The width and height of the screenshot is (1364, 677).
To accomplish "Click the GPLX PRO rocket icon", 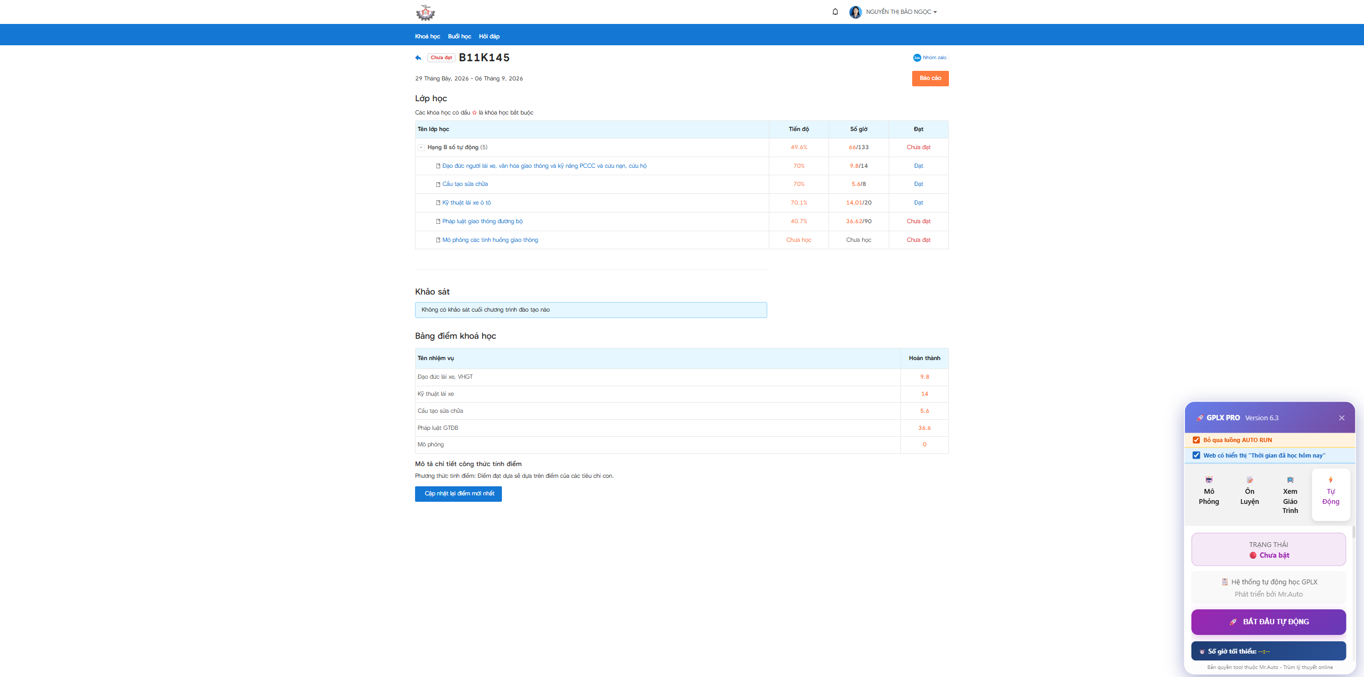I will tap(1200, 418).
